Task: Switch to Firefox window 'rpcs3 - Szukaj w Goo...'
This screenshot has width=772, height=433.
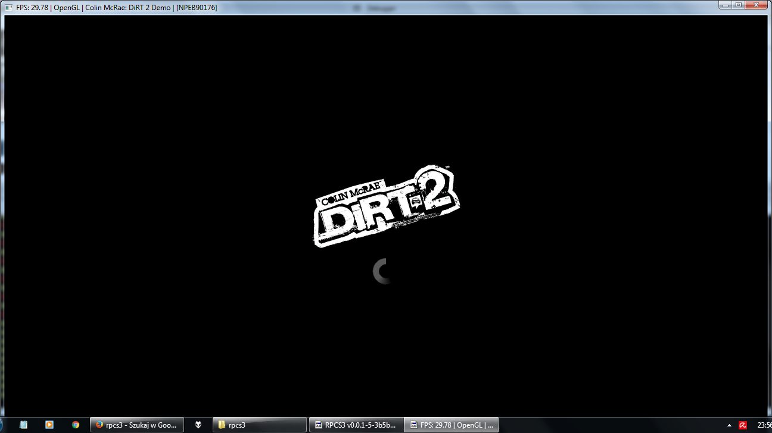Action: (x=136, y=425)
